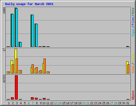Select the 1464 y-axis value
The height and width of the screenshot is (106, 136).
pyautogui.click(x=4, y=11)
